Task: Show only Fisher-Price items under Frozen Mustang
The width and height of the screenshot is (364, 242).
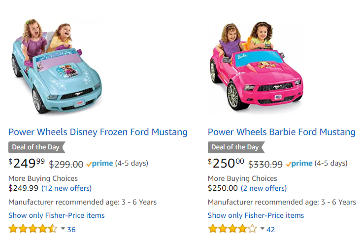Action: click(x=57, y=215)
